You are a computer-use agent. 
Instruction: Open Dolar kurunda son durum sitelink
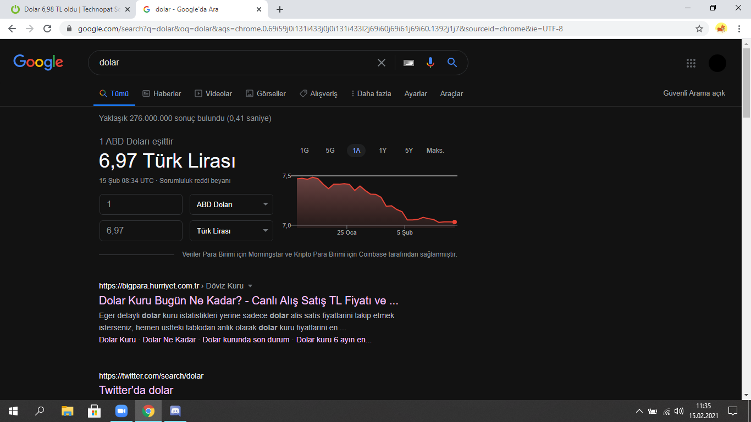point(246,340)
